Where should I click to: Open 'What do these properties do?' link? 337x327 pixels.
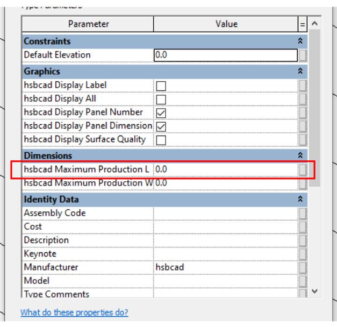click(x=74, y=312)
